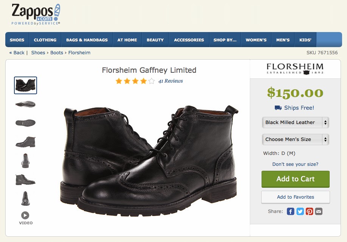Go back using the Back breadcrumb

[x=17, y=53]
